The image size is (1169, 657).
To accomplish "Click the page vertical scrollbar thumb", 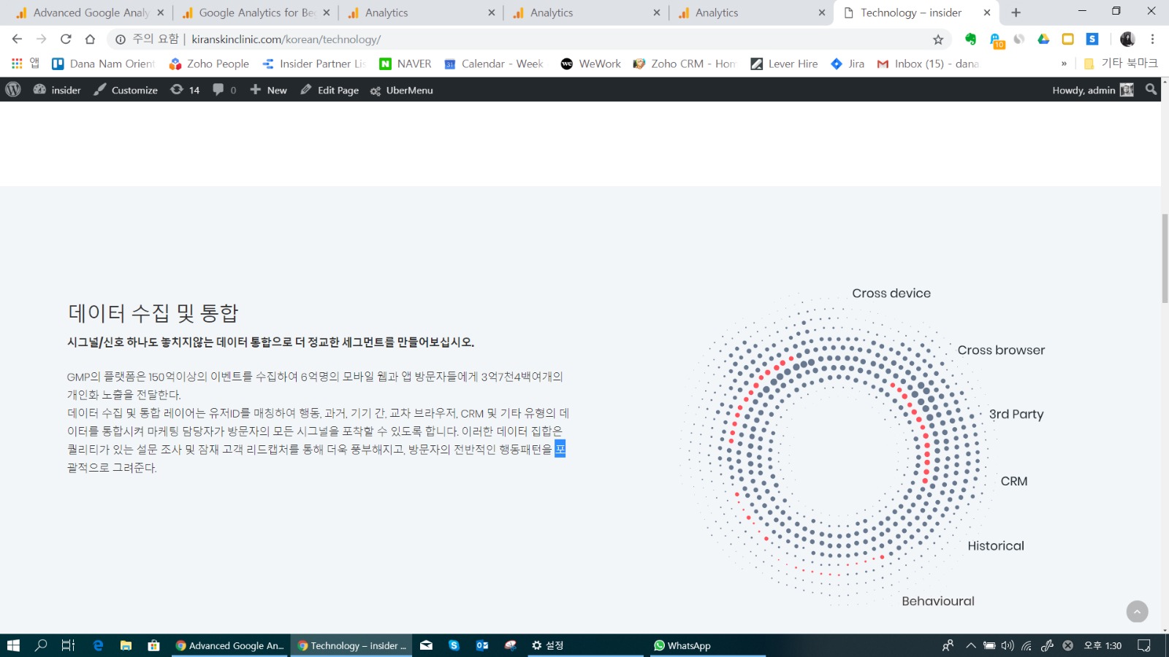I will 1165,258.
